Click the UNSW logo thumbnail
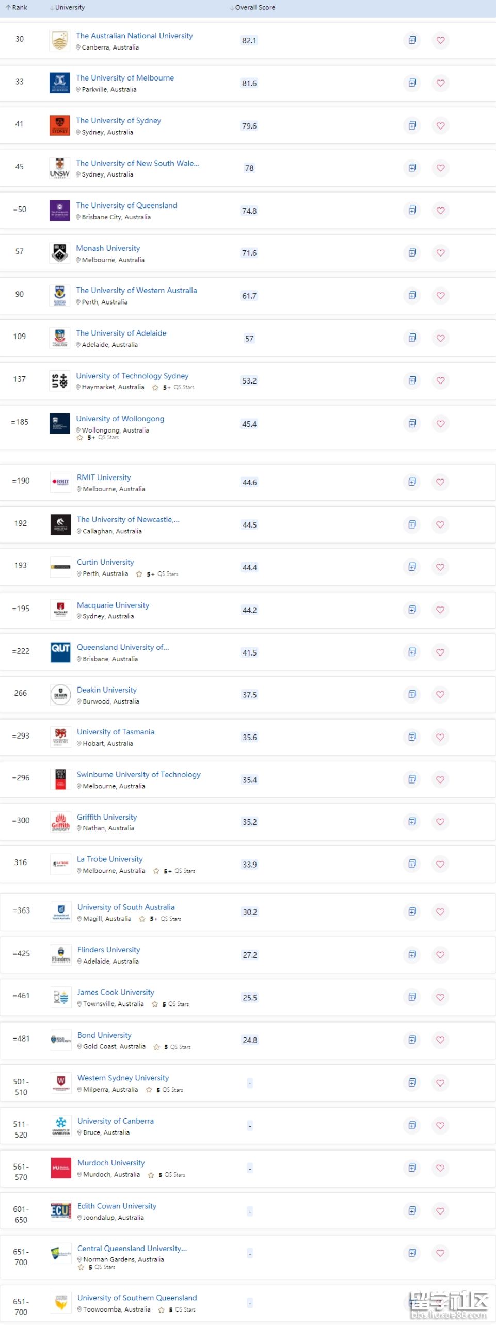Image resolution: width=496 pixels, height=1326 pixels. (60, 168)
